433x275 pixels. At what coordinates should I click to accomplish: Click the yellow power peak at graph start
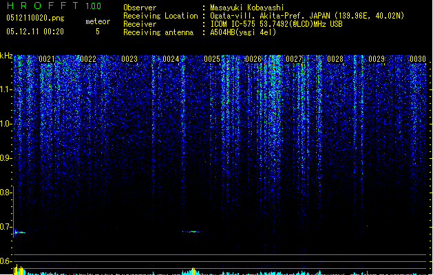pyautogui.click(x=18, y=269)
